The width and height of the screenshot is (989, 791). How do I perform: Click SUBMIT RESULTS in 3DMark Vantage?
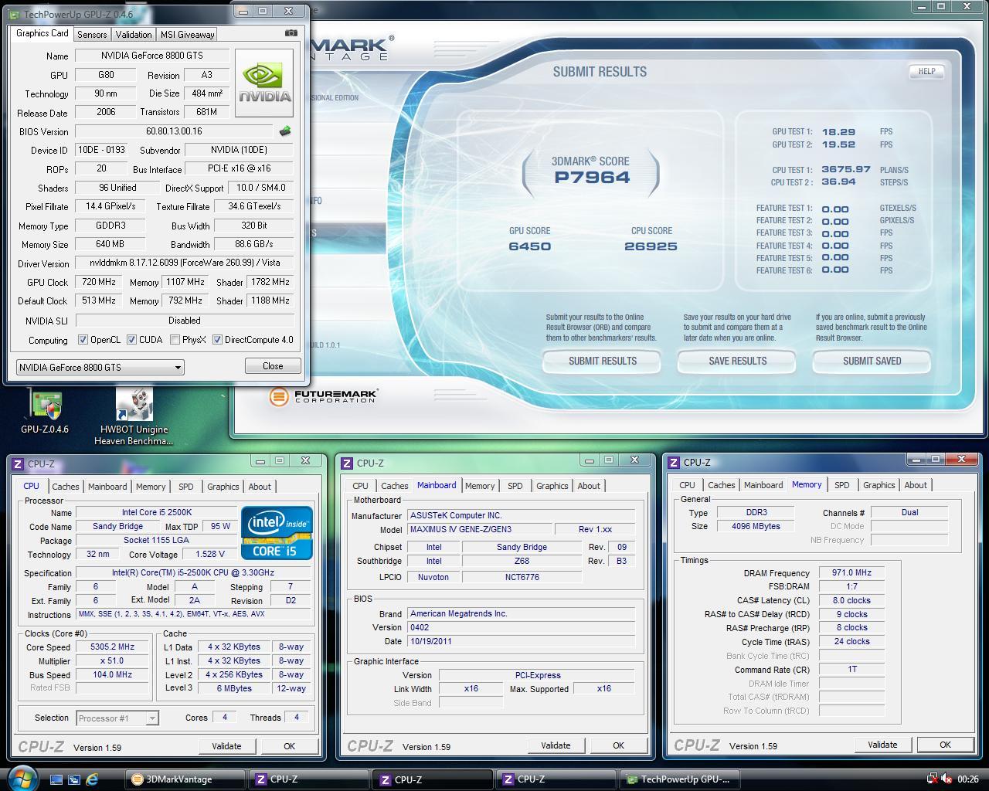[603, 361]
